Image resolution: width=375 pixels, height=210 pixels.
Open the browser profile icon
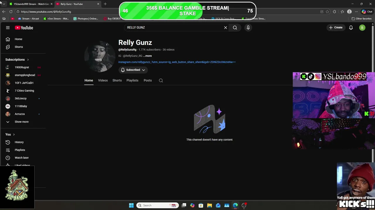(x=349, y=12)
